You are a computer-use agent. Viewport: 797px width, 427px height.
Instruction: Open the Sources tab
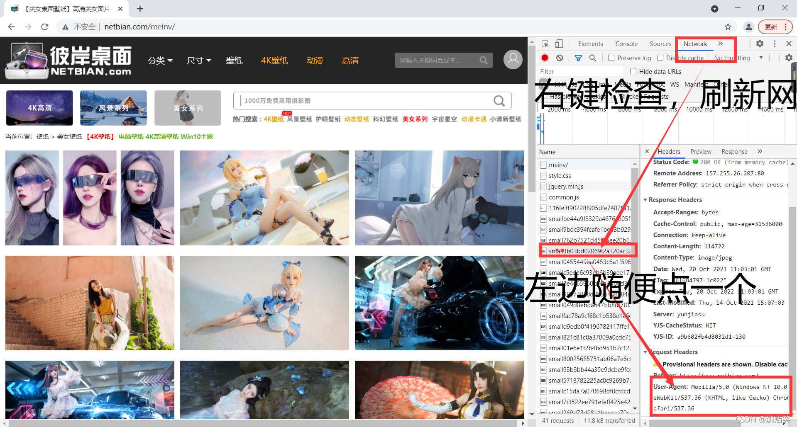click(660, 44)
